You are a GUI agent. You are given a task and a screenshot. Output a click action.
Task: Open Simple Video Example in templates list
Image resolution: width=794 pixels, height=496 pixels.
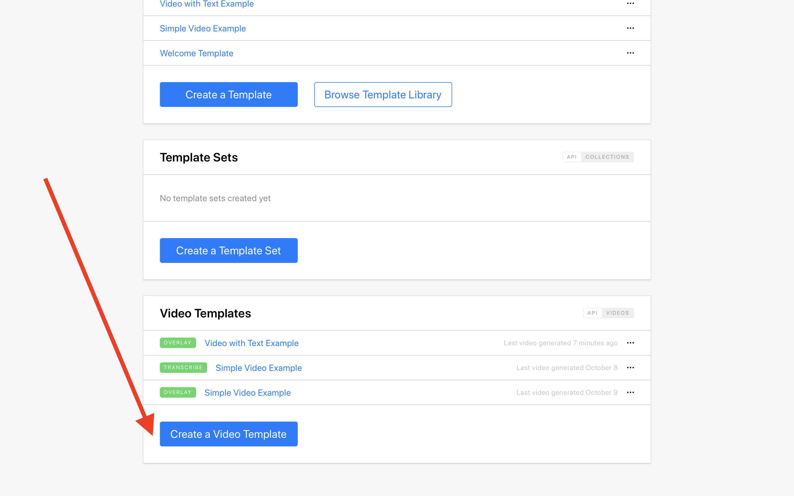point(203,29)
